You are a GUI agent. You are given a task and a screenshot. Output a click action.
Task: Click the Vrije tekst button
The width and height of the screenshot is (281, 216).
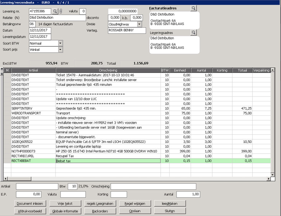click(65, 203)
